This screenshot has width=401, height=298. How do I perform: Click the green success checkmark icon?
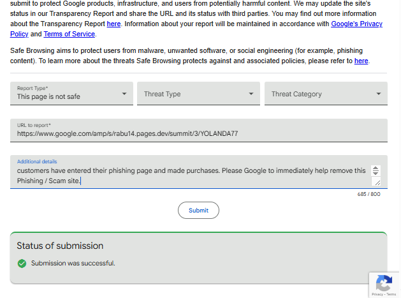[22, 263]
